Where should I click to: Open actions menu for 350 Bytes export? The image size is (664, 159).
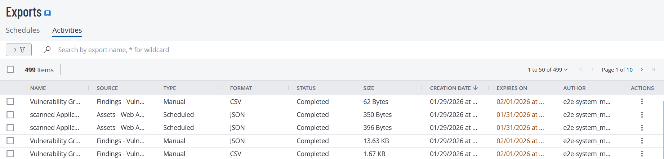click(x=642, y=115)
